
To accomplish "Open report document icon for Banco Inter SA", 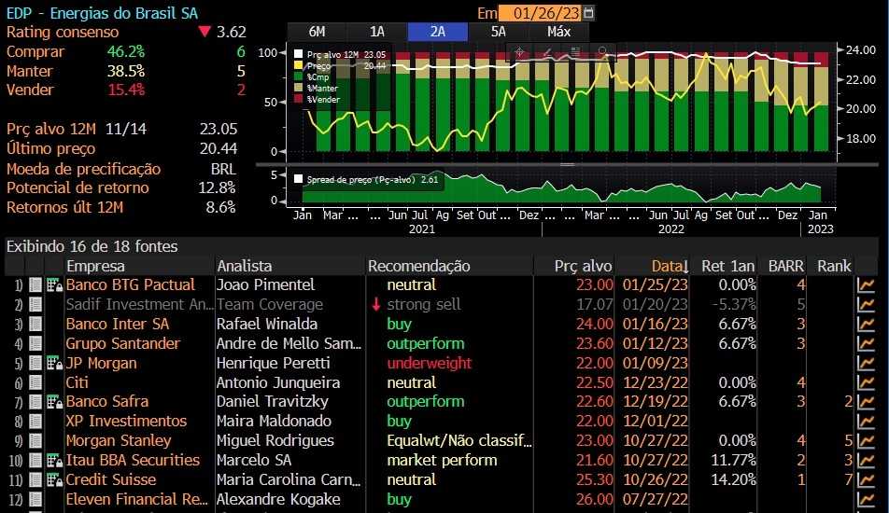I will [35, 324].
